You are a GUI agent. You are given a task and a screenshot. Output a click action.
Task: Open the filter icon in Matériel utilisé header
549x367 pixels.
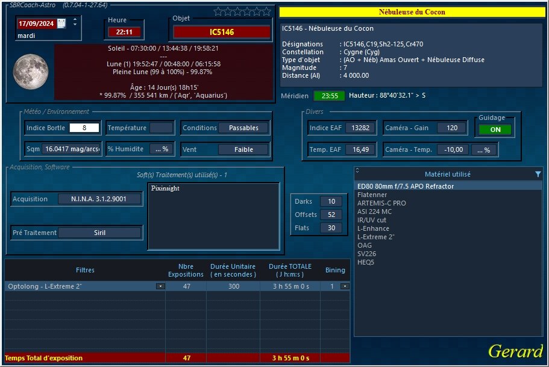pyautogui.click(x=538, y=174)
